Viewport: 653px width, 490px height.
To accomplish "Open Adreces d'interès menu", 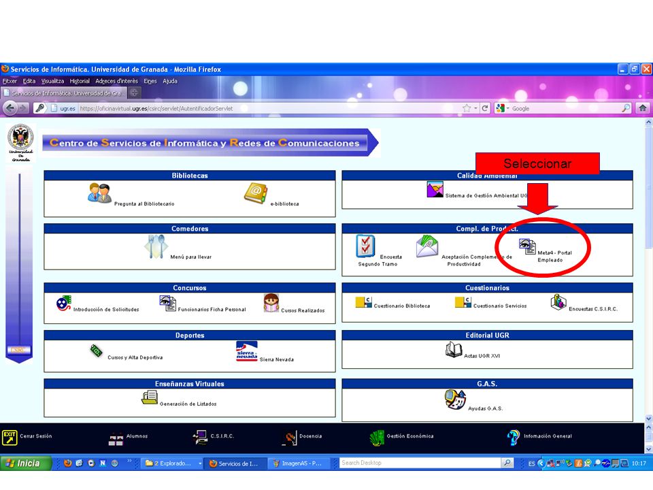I will (116, 81).
